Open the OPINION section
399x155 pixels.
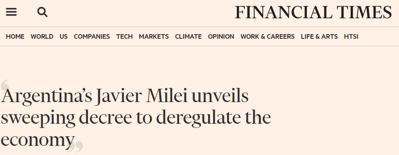(x=221, y=37)
